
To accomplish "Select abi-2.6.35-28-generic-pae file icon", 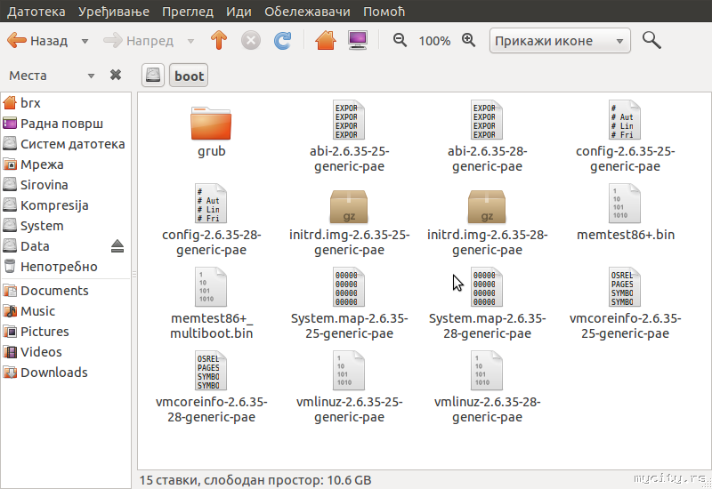I will 487,120.
